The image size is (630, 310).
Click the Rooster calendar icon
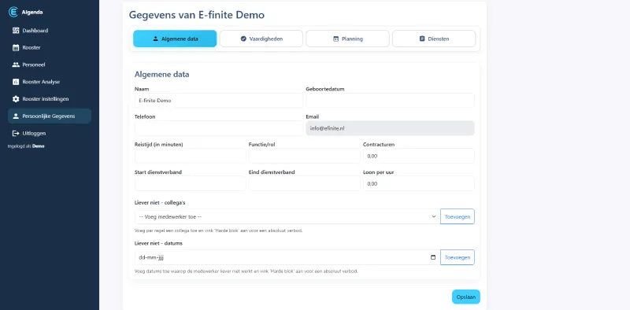click(x=16, y=48)
